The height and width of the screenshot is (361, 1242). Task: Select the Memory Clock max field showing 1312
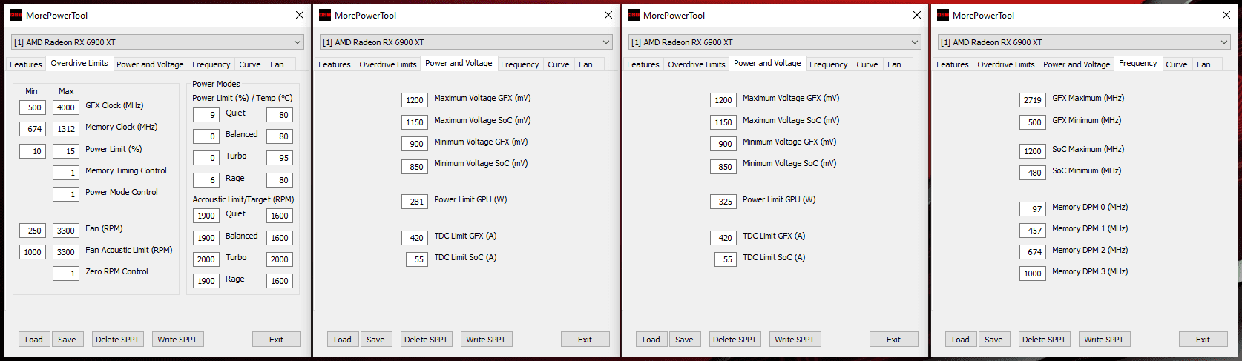[66, 129]
